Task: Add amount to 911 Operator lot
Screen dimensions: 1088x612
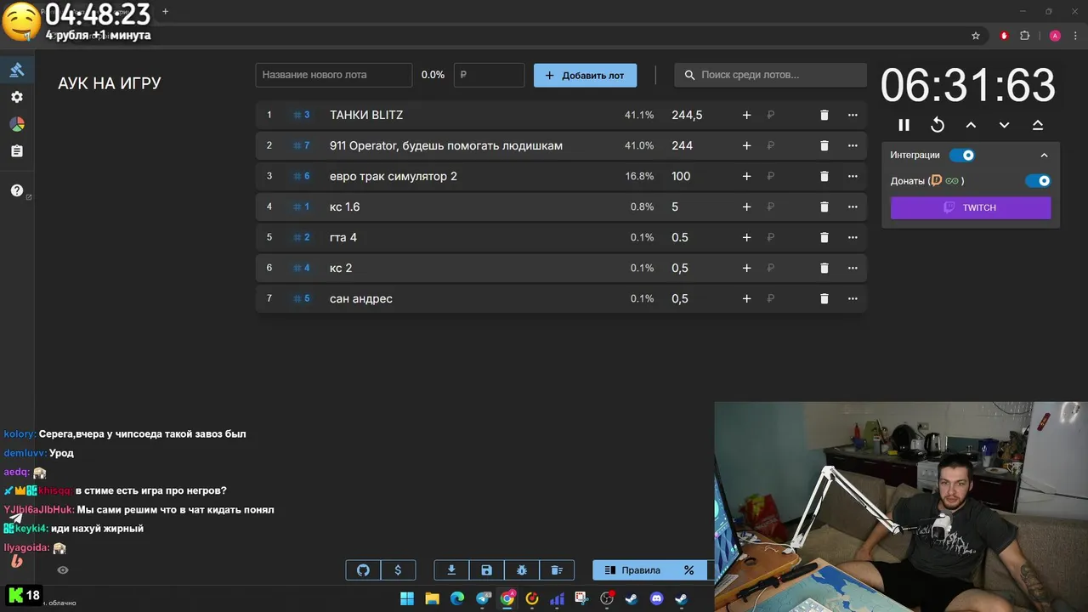Action: pyautogui.click(x=746, y=145)
